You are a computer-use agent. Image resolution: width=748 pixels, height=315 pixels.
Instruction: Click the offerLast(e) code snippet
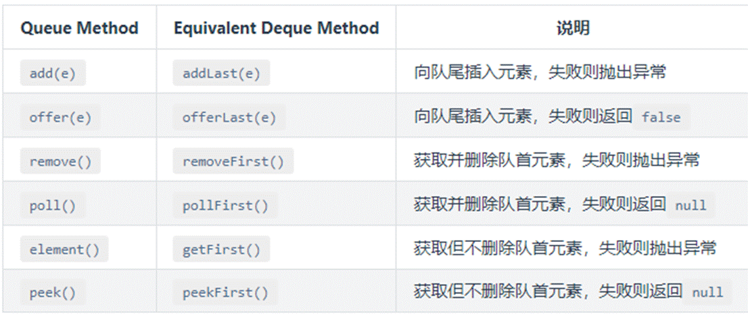point(229,117)
